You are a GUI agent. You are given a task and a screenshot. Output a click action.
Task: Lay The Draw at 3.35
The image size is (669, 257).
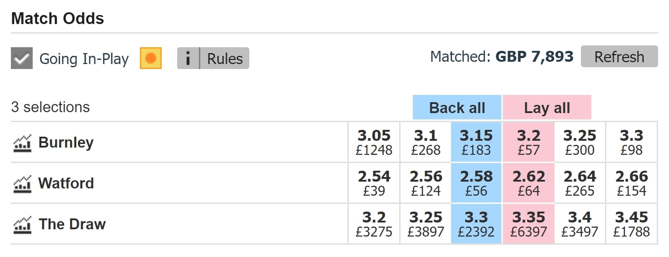[x=528, y=224]
